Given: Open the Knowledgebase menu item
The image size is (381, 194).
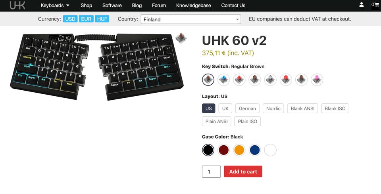Looking at the screenshot, I should coord(193,5).
